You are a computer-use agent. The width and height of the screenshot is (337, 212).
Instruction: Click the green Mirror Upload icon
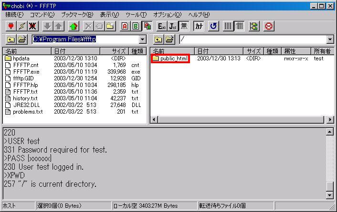tap(74, 26)
